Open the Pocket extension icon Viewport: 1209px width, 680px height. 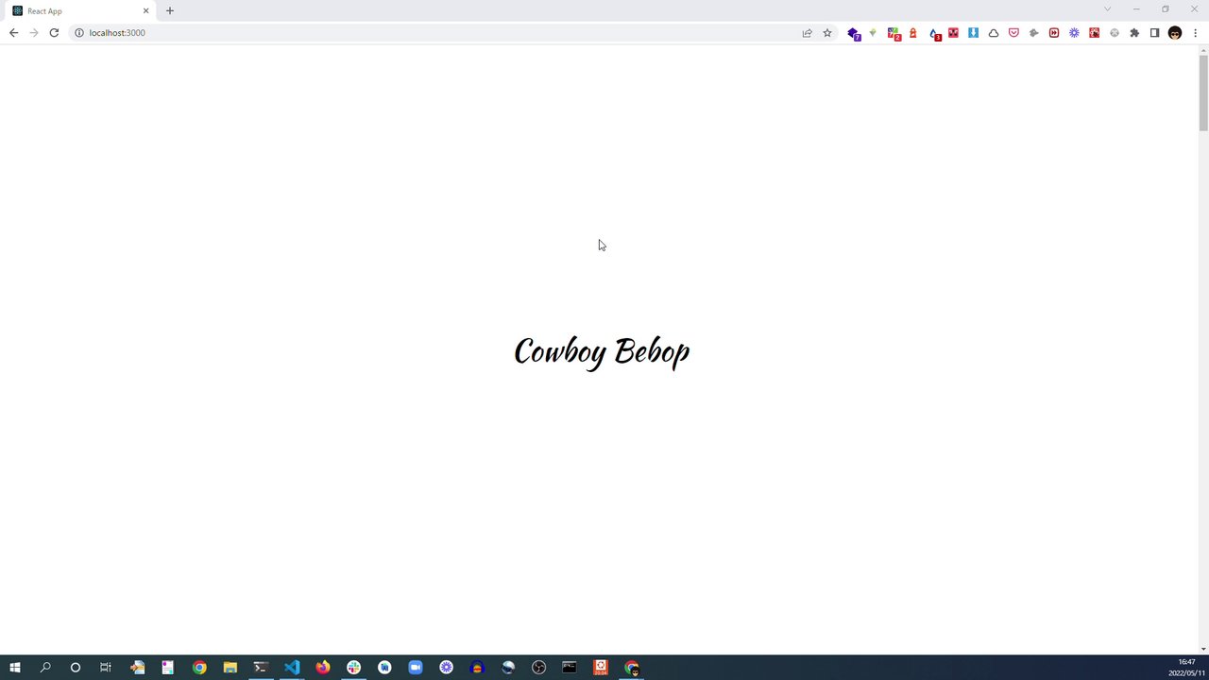[1013, 33]
